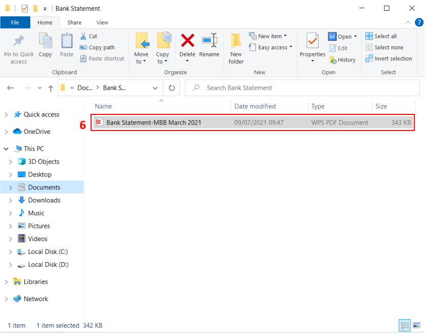The width and height of the screenshot is (434, 335).
Task: Open the Properties checkmark icon
Action: pos(312,41)
